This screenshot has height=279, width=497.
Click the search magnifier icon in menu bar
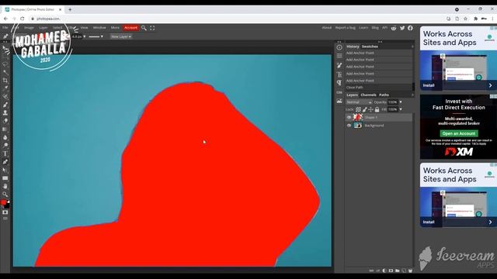[x=144, y=28]
